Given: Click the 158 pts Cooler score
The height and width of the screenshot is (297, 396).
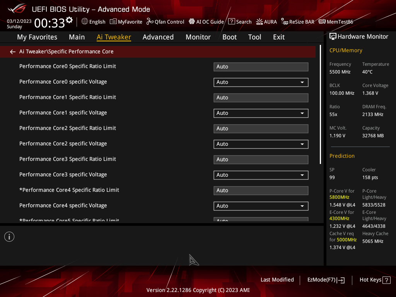Looking at the screenshot, I should click(x=370, y=178).
